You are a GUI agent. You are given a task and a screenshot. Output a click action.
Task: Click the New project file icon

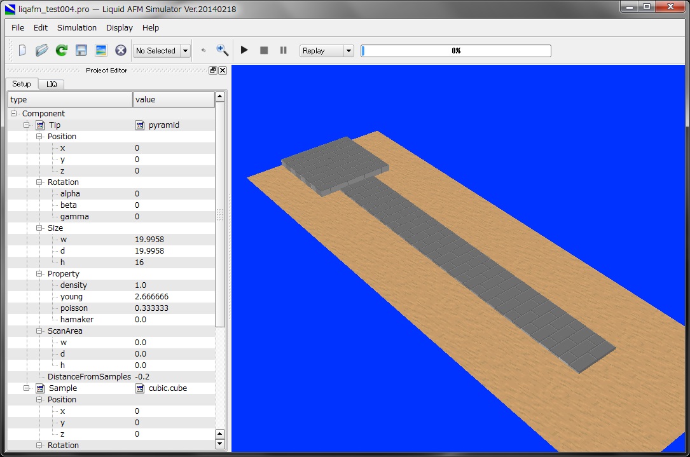[22, 50]
